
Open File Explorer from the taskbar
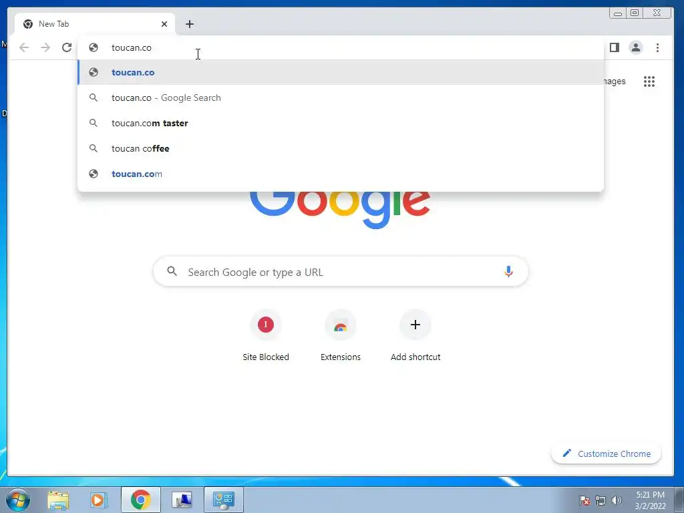[58, 500]
